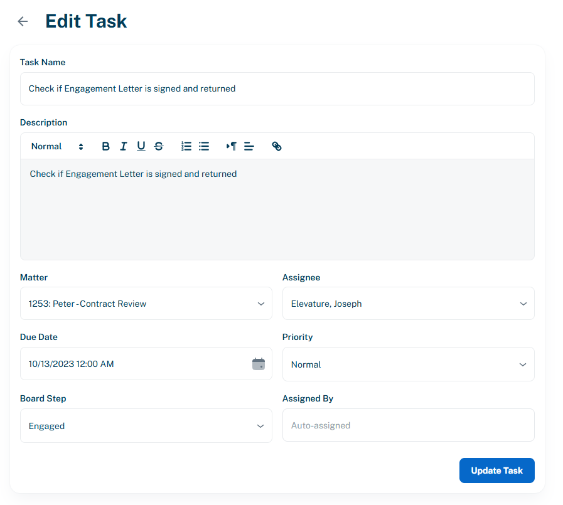
Task: Underline text using the description toolbar
Action: [141, 146]
